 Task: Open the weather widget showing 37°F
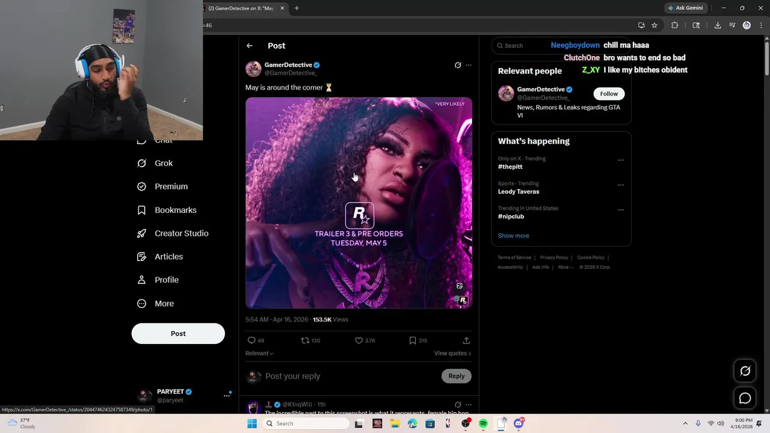point(20,423)
